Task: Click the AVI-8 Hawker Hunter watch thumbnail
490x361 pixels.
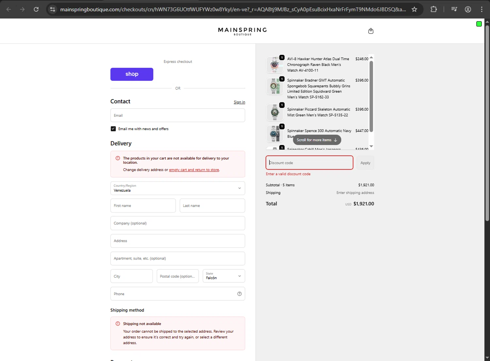Action: pyautogui.click(x=275, y=65)
